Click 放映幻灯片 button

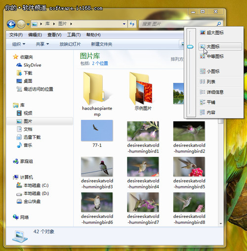pos(70,44)
